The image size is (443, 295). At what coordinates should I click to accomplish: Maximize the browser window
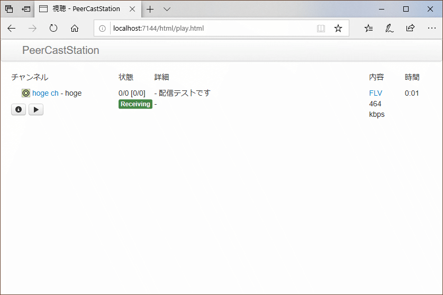[406, 9]
